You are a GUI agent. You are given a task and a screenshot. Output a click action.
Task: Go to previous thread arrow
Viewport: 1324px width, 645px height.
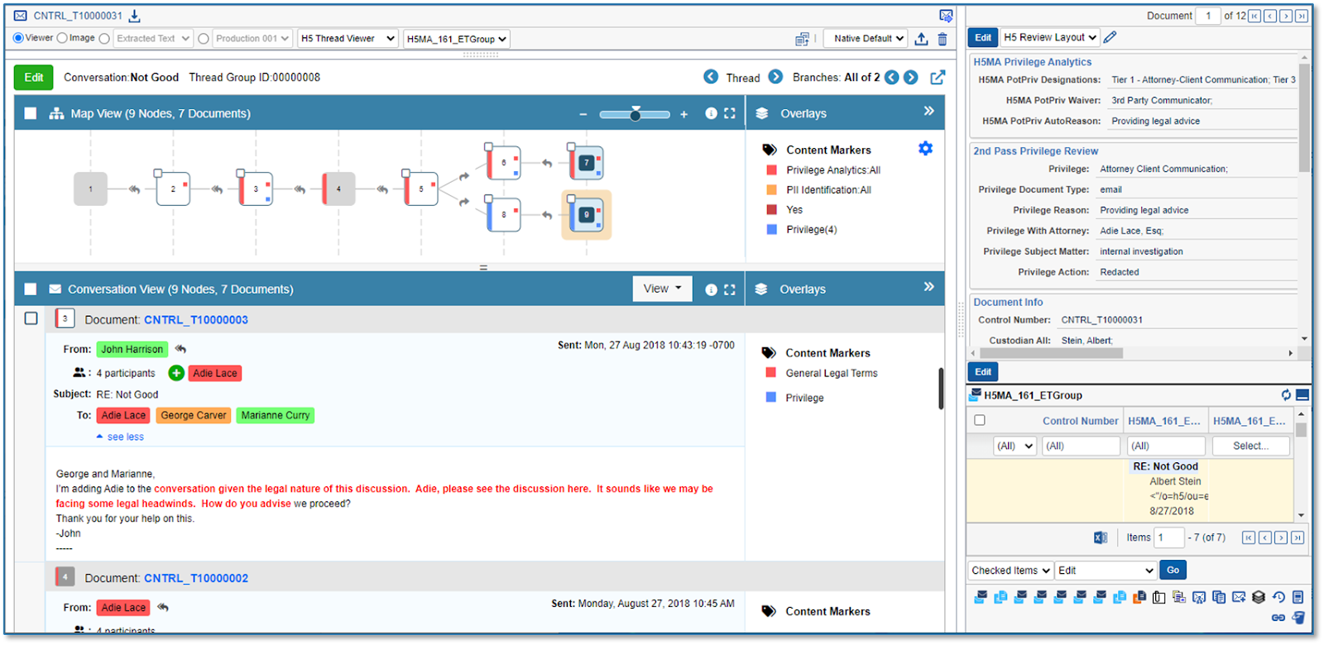[x=711, y=77]
